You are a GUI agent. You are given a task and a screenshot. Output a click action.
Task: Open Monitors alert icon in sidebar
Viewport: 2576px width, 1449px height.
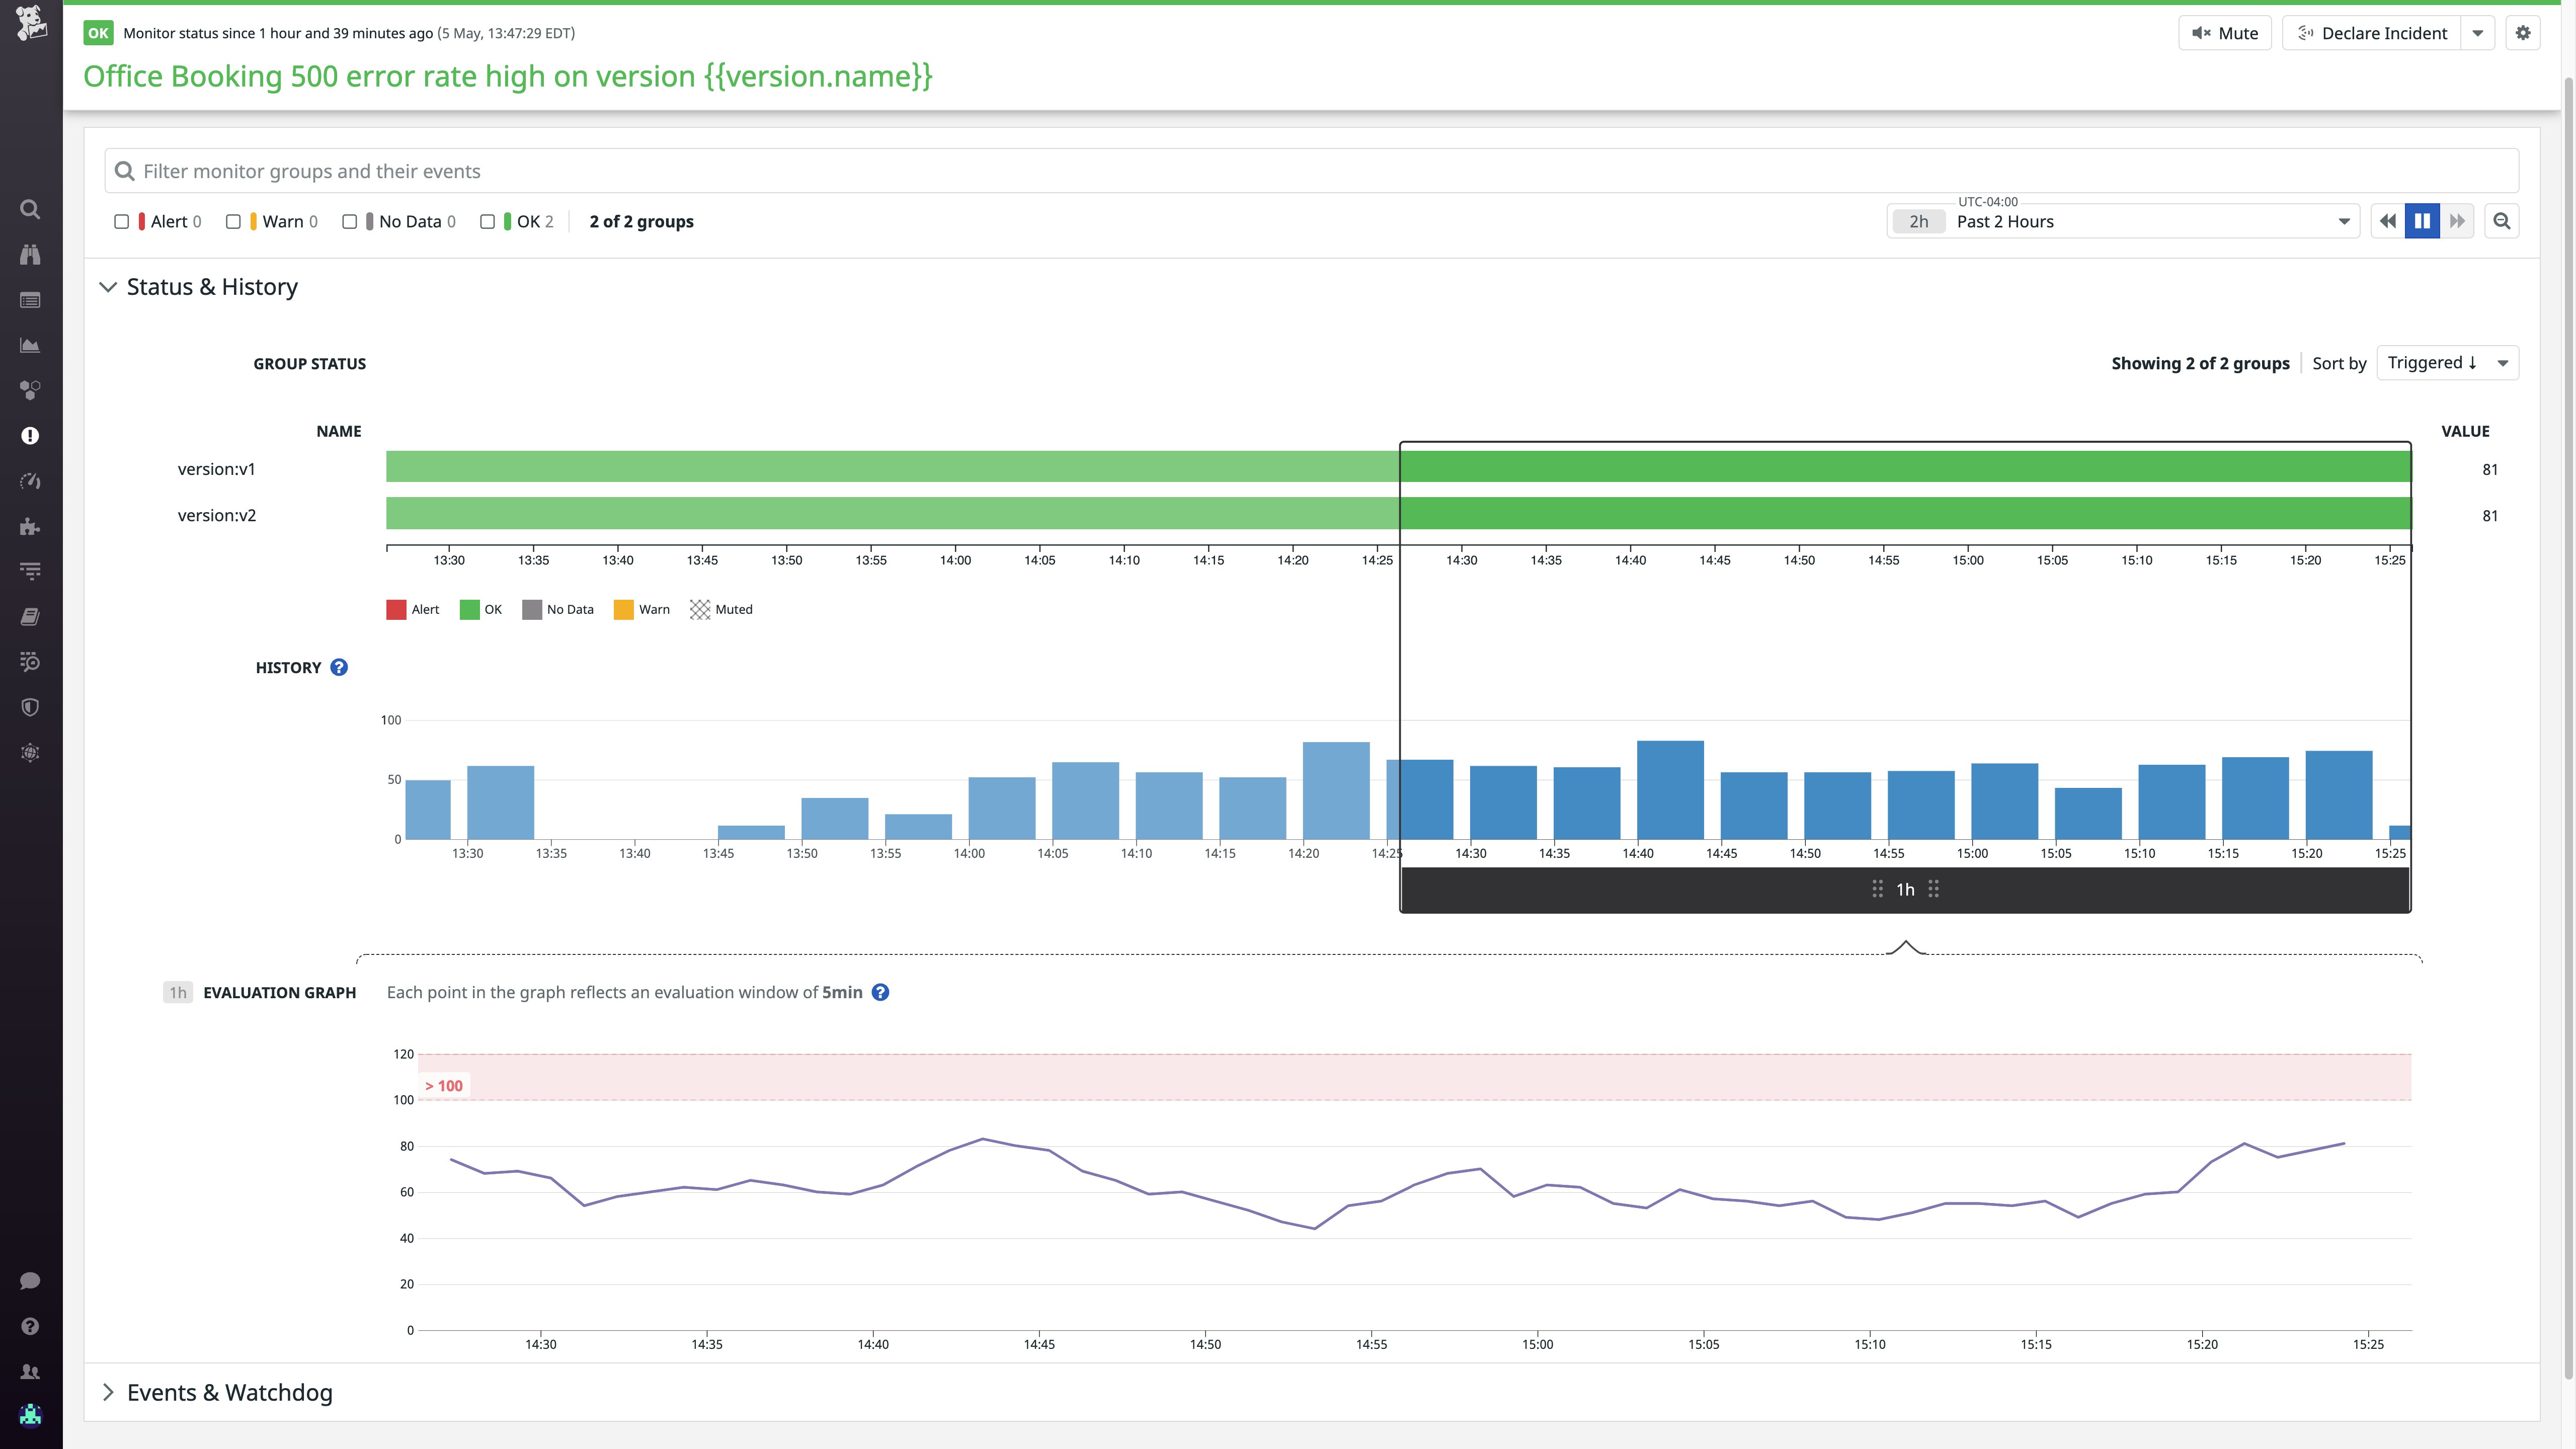tap(30, 436)
